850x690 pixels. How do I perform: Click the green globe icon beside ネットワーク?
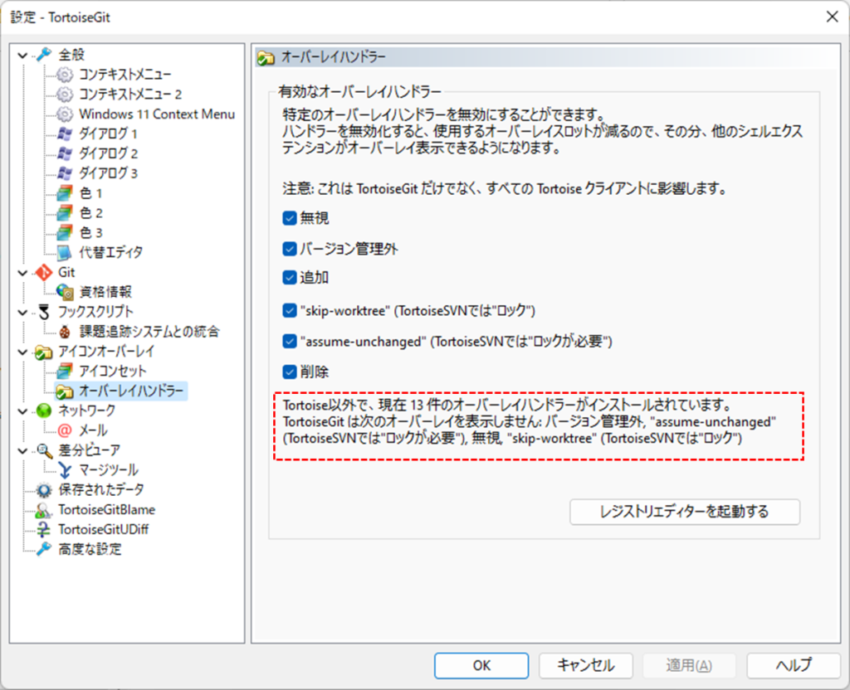[44, 411]
